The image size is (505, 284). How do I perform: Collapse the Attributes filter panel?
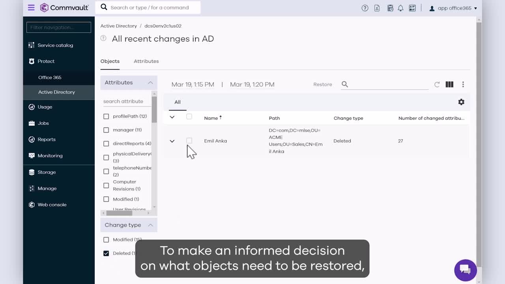150,82
